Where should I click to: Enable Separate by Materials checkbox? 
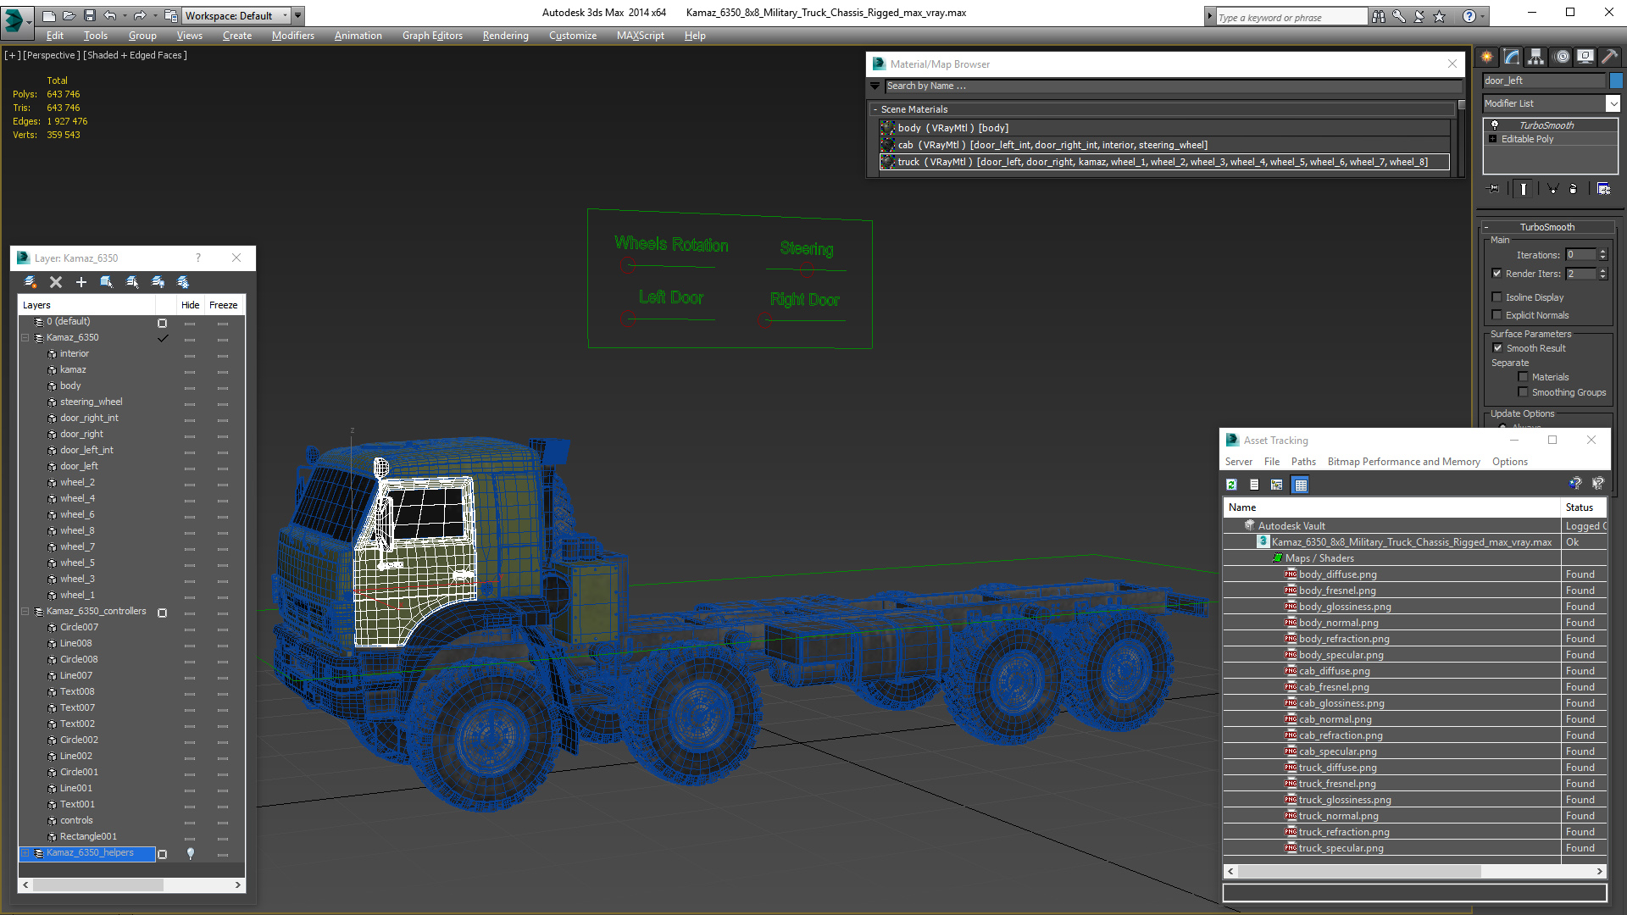click(1523, 377)
